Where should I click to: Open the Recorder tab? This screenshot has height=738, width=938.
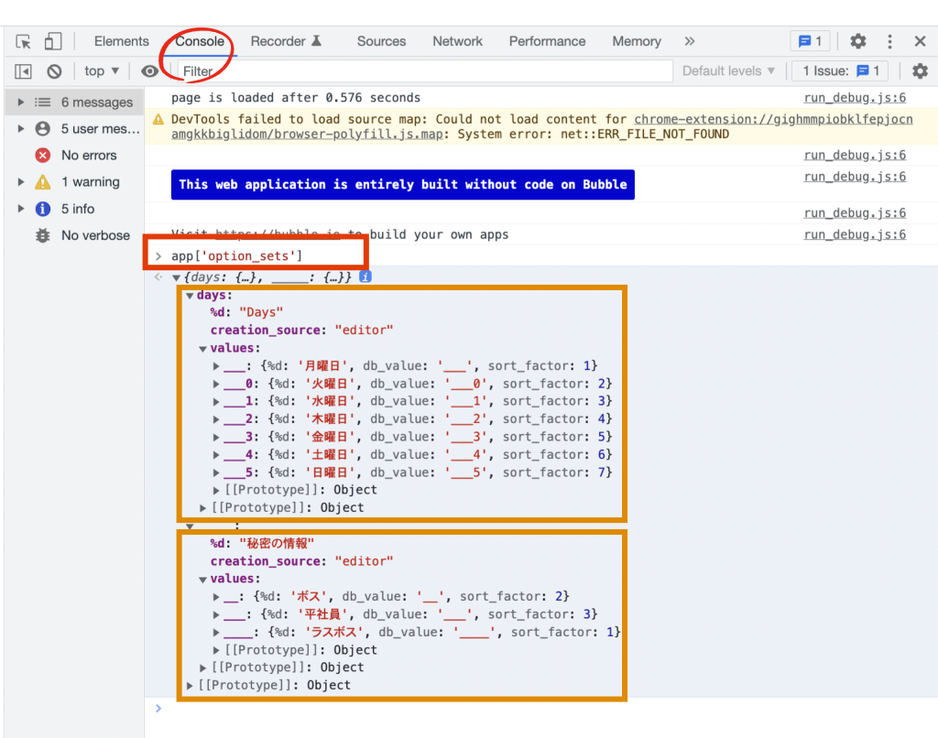[286, 41]
